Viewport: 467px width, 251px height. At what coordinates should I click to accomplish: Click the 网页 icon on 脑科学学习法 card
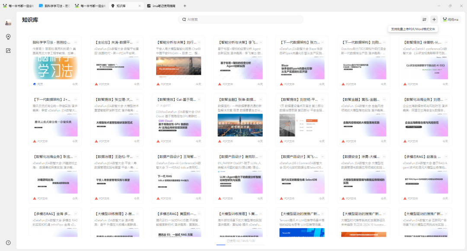pos(35,84)
